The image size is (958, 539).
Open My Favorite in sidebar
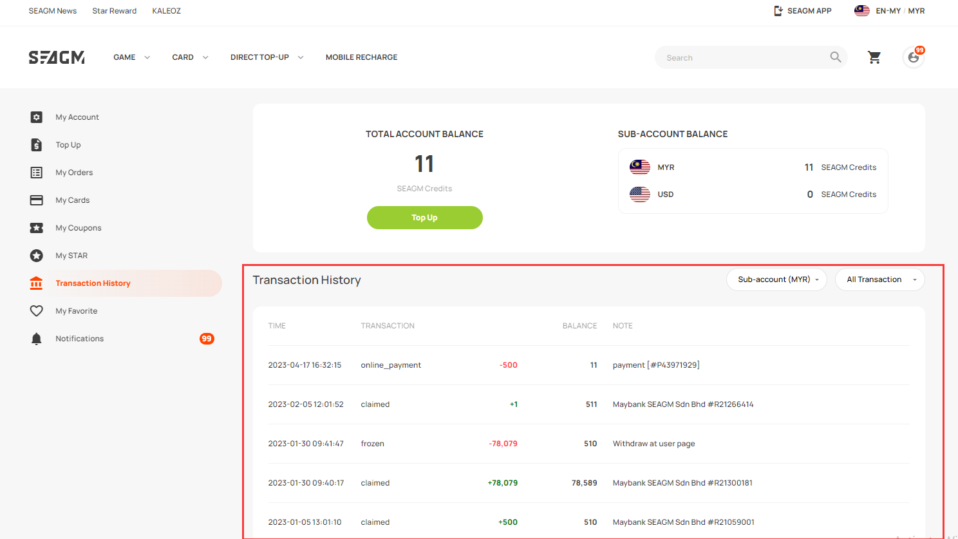point(77,311)
